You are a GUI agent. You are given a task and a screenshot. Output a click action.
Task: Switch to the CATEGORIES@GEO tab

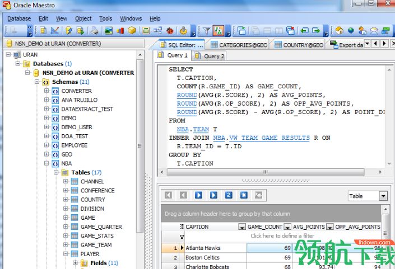point(238,45)
